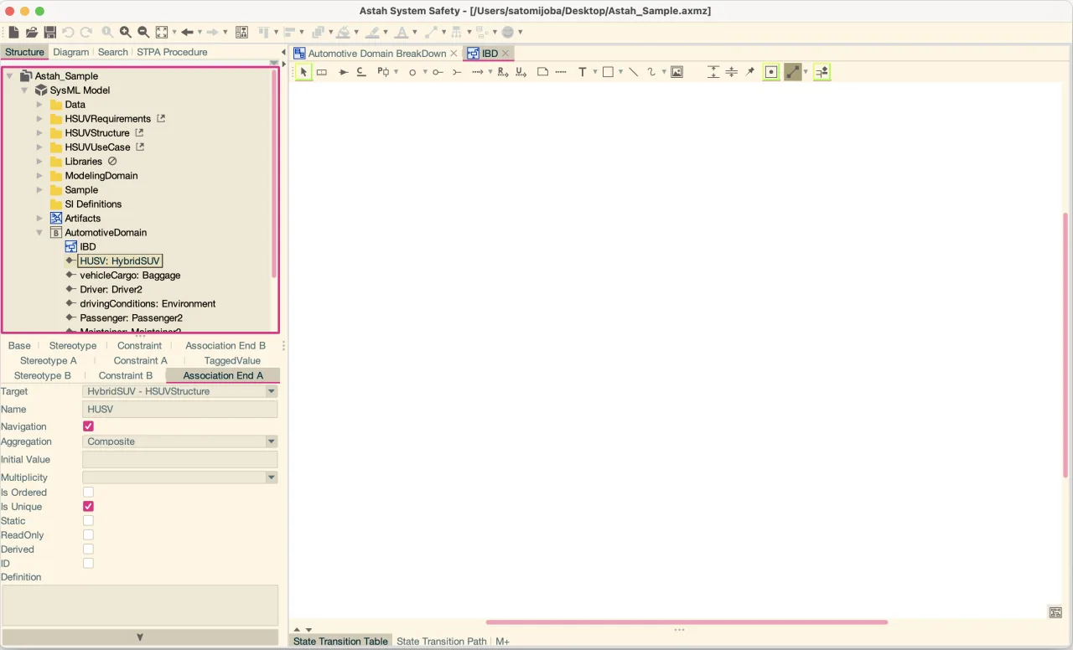Go back with the left arrow
The height and width of the screenshot is (650, 1073).
pos(187,32)
